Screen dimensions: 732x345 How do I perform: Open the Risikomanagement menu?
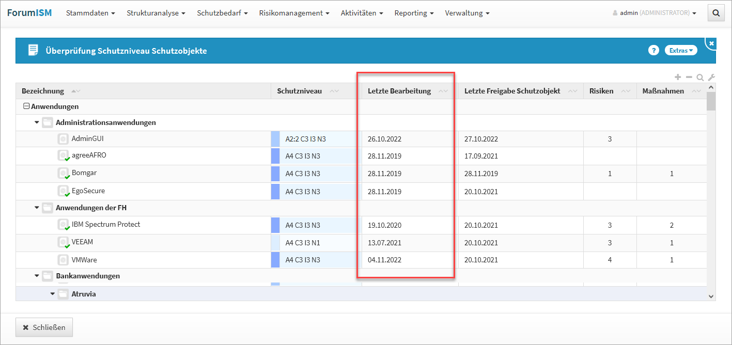click(294, 13)
